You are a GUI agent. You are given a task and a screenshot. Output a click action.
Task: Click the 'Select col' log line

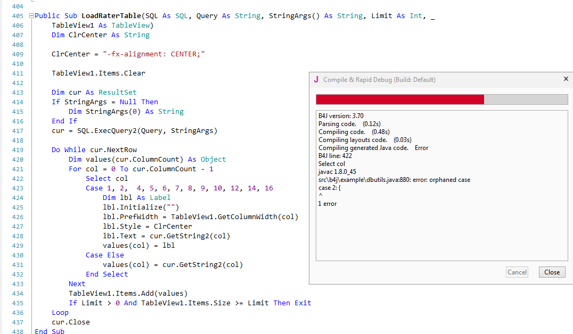(x=331, y=164)
